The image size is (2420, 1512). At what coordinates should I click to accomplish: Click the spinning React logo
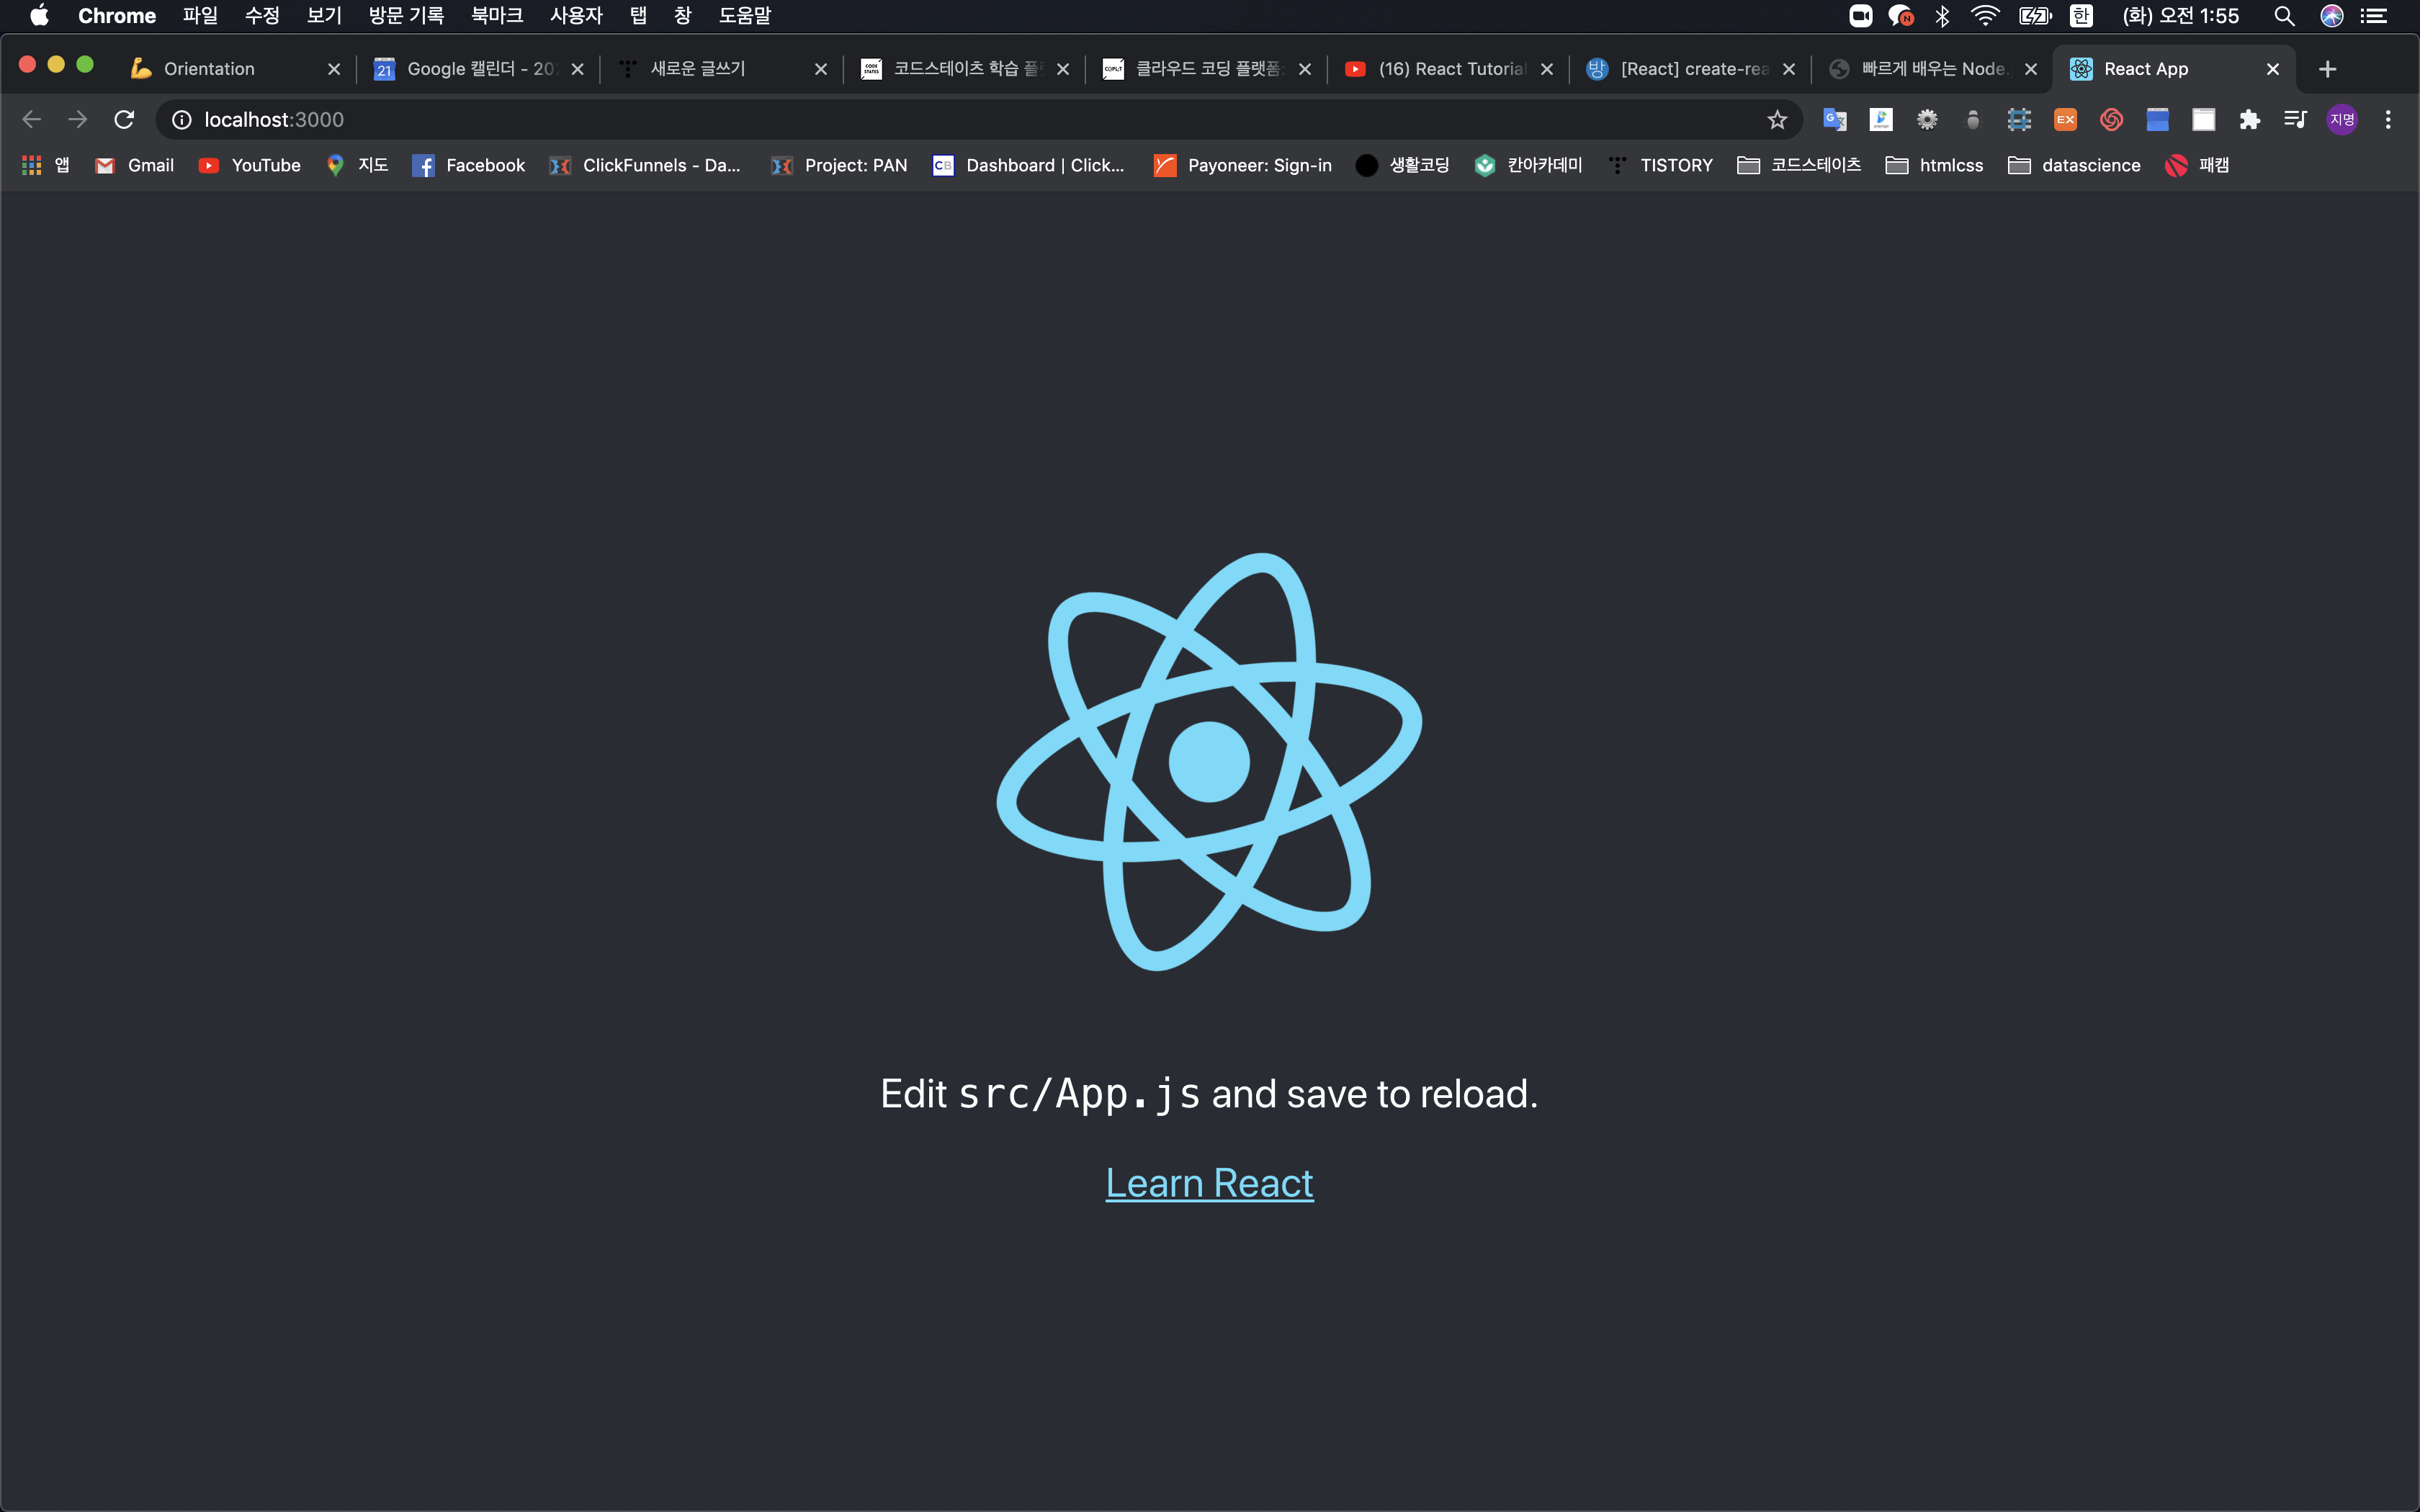click(x=1209, y=762)
